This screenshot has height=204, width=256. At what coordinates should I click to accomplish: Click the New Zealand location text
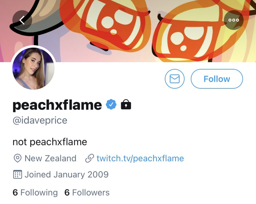(50, 159)
